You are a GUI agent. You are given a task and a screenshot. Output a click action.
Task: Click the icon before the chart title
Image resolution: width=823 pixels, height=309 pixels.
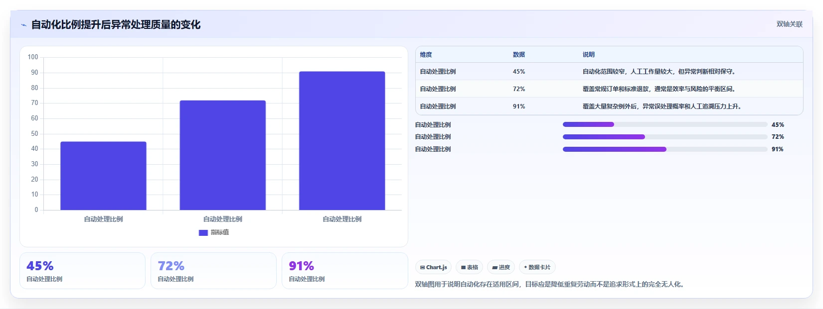pyautogui.click(x=23, y=25)
